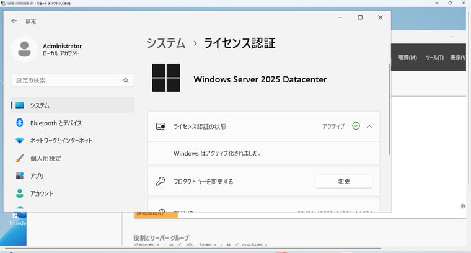Screen dimensions: 471x253
Task: Select the 個人用設定 paintbrush icon
Action: pyautogui.click(x=20, y=158)
